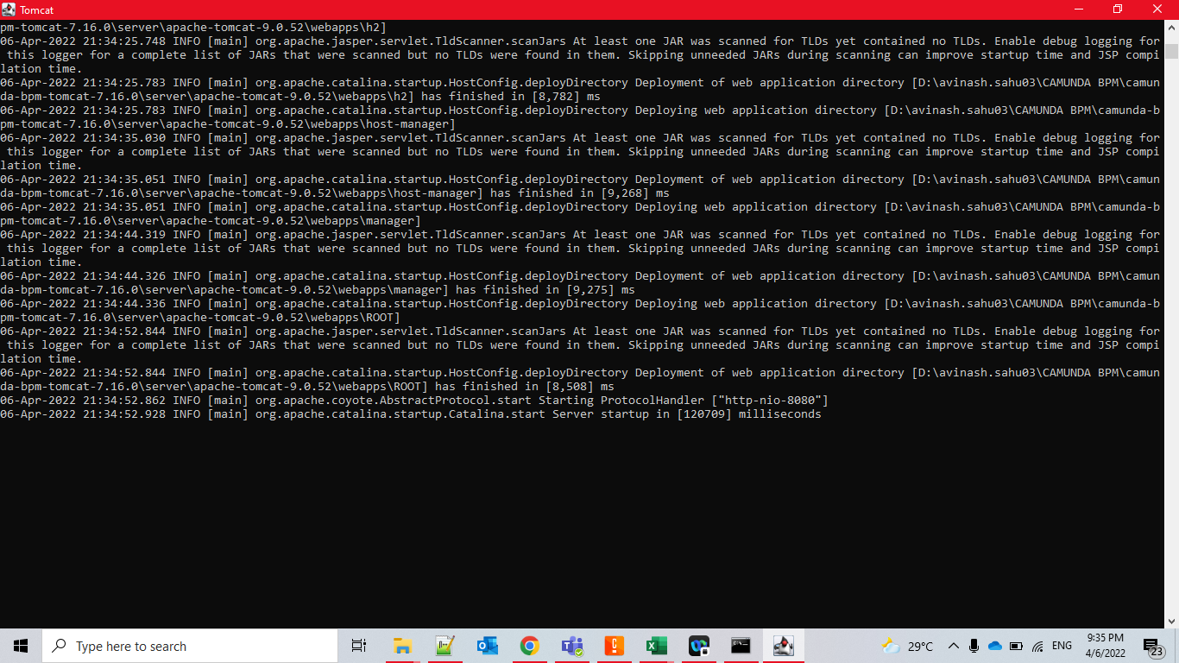Screen dimensions: 1179x663
Task: Click the console scrollbar down arrow
Action: point(1171,621)
